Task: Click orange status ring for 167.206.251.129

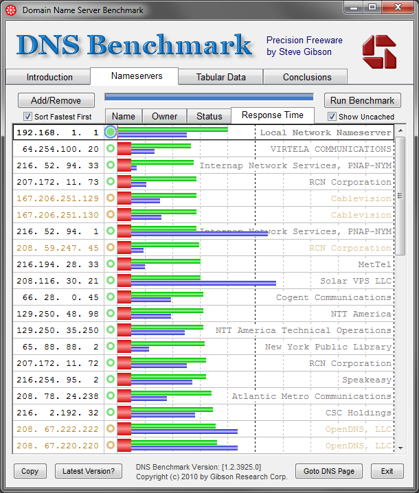Action: (x=111, y=198)
